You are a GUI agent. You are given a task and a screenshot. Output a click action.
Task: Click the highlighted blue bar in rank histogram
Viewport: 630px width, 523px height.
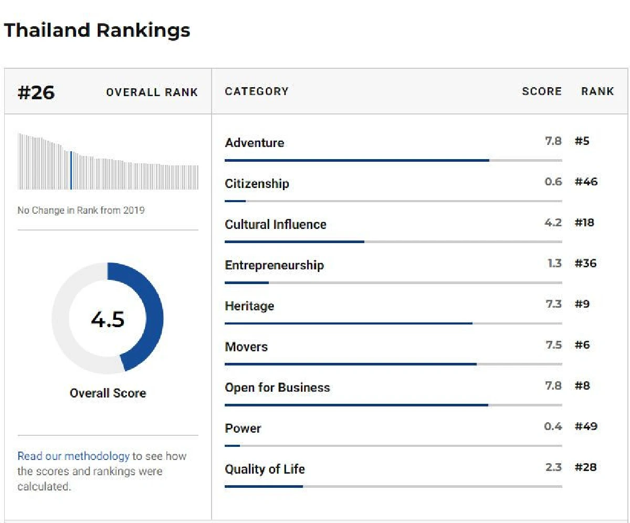pyautogui.click(x=71, y=170)
